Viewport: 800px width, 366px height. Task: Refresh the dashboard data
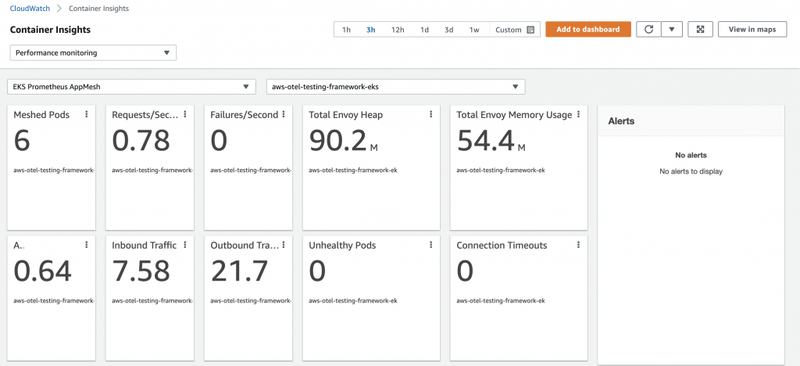click(x=648, y=29)
